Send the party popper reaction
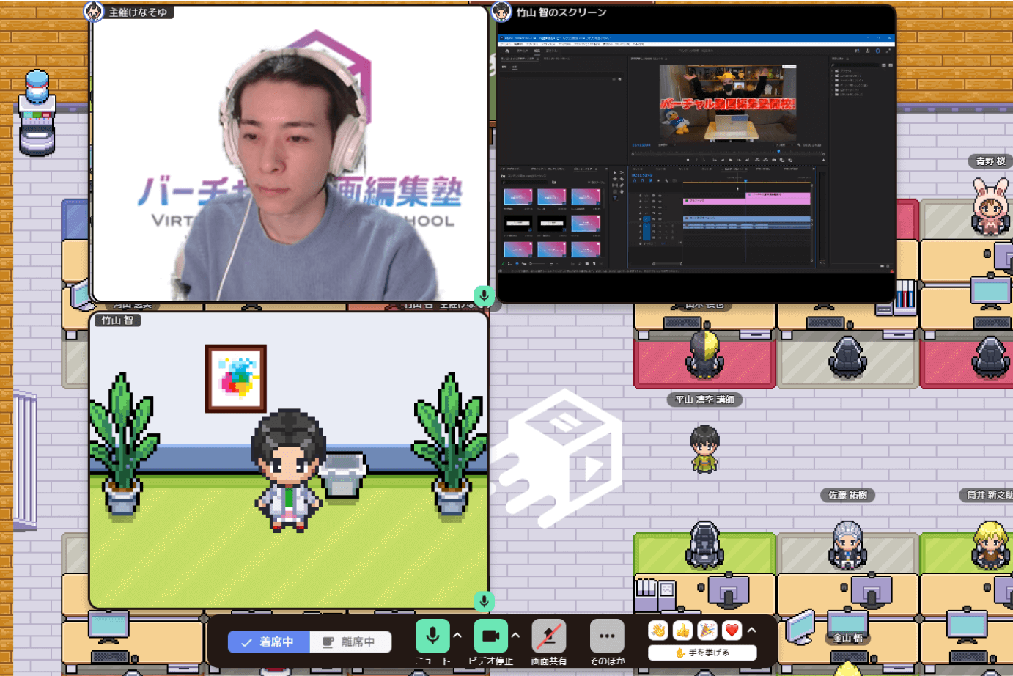Viewport: 1013px width, 676px height. pos(707,631)
